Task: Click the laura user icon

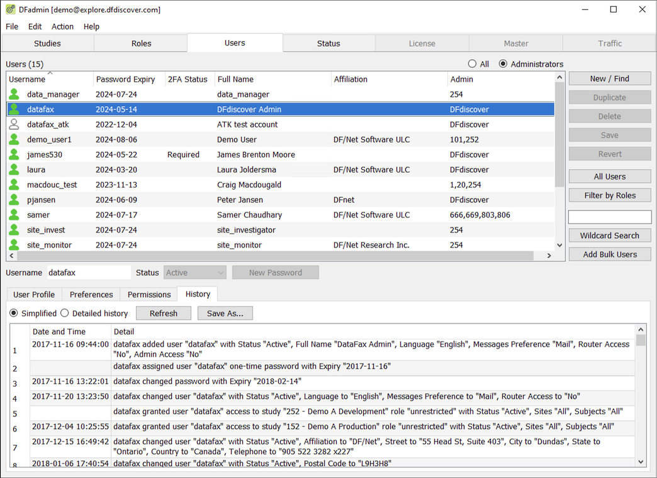Action: (x=14, y=170)
